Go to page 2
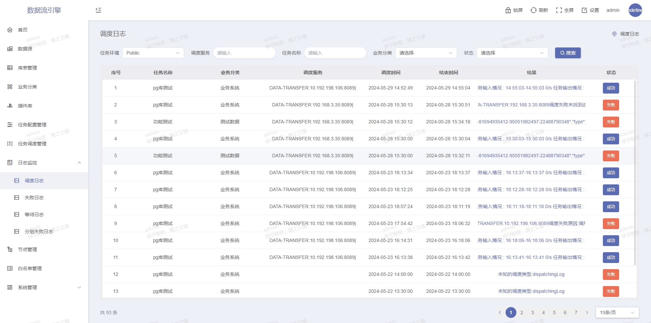The image size is (651, 323). pos(522,312)
